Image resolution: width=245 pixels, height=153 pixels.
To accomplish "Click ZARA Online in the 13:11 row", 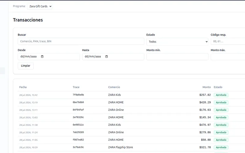I will pyautogui.click(x=116, y=110).
